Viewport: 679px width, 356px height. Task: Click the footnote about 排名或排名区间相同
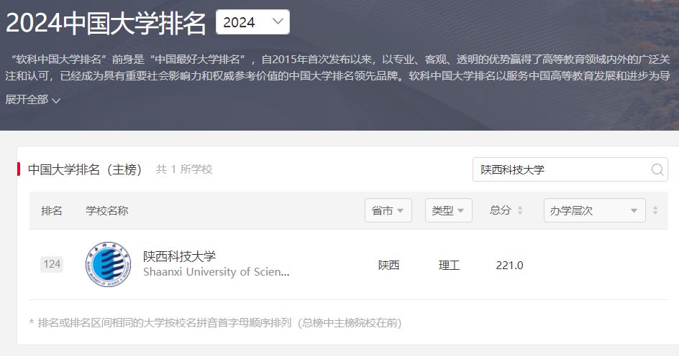pyautogui.click(x=215, y=323)
